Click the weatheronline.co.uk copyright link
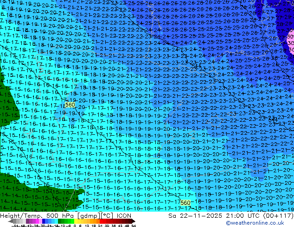 pyautogui.click(x=255, y=223)
